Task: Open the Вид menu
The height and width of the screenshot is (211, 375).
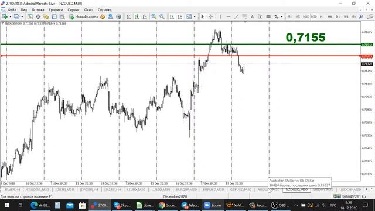Action: [x=24, y=10]
